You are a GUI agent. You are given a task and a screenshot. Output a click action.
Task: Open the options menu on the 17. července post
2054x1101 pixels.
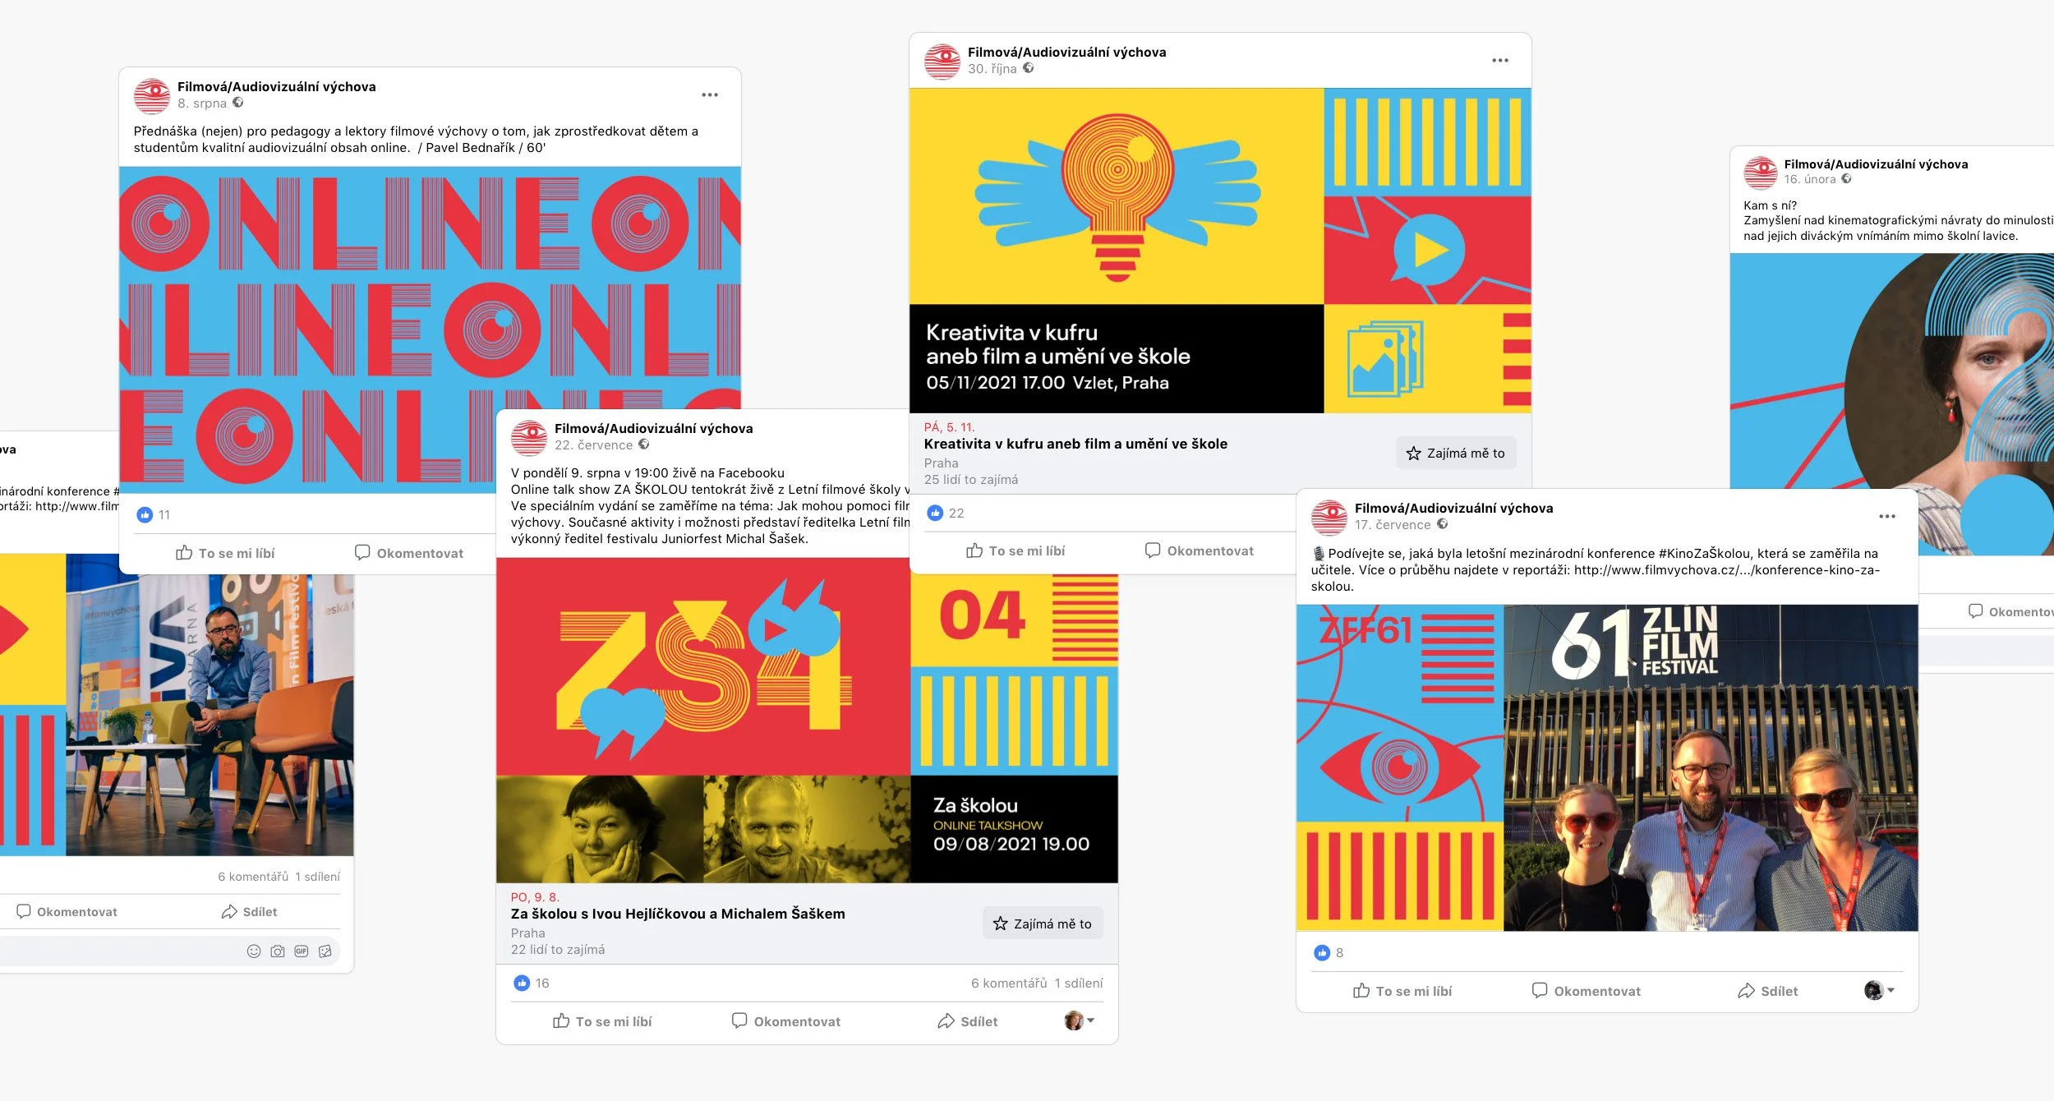(x=1886, y=517)
